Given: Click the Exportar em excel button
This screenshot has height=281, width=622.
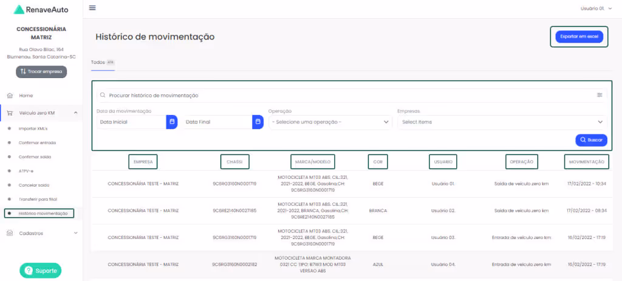Looking at the screenshot, I should (579, 36).
